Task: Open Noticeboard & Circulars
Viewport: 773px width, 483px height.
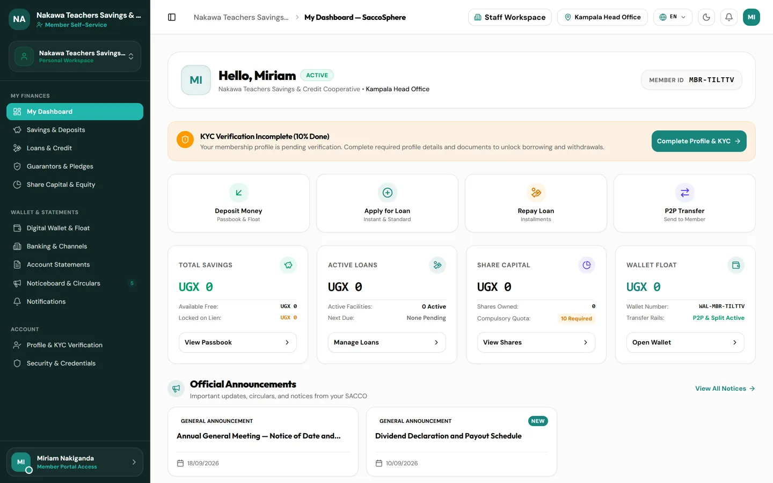Action: click(x=75, y=283)
